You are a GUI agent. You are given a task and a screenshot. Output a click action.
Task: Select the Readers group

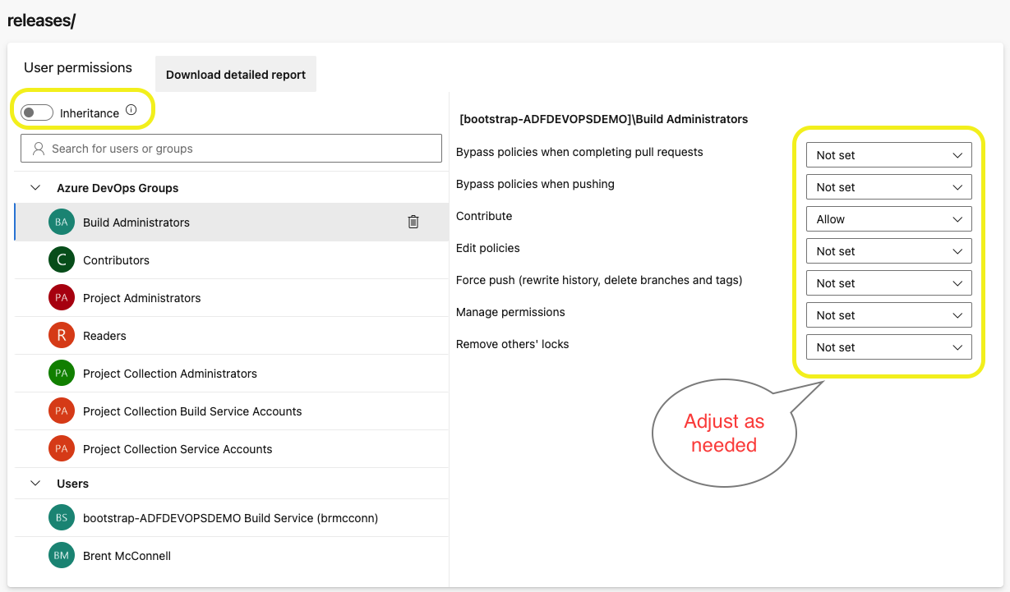[231, 335]
